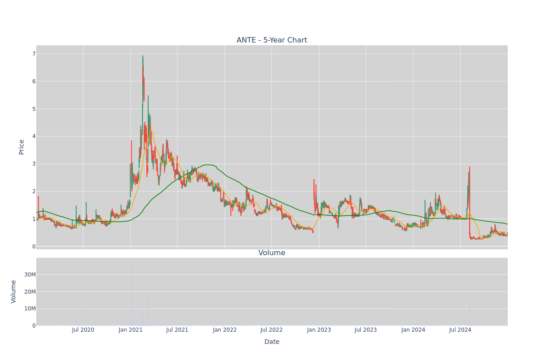This screenshot has height=362, width=544.
Task: Click the 'Jan 2024' date tick label
Action: [413, 330]
